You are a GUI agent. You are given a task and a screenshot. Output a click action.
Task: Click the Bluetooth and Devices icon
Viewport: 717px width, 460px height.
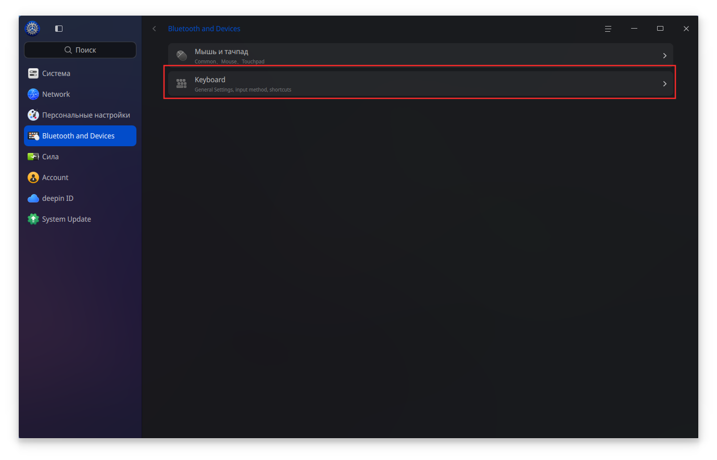click(x=33, y=136)
